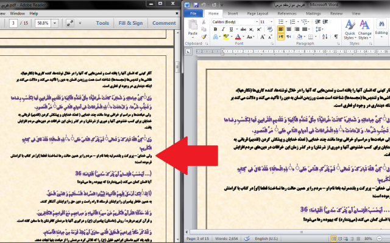Apply yellow text highlight color
This screenshot has height=243, width=390.
pyautogui.click(x=225, y=37)
